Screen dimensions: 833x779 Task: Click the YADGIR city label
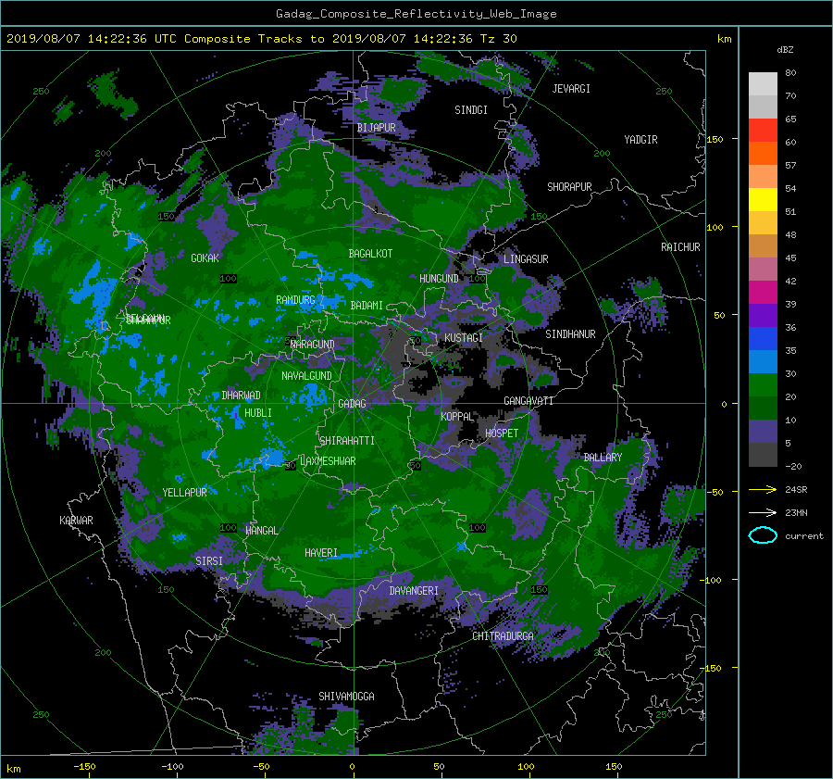tap(640, 140)
